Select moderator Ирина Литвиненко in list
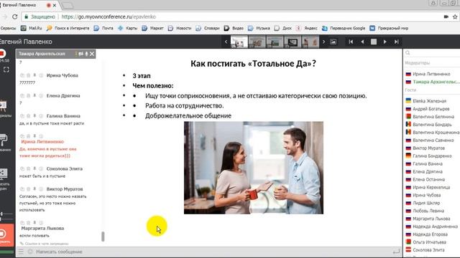Image resolution: width=460 pixels, height=258 pixels. (x=432, y=74)
